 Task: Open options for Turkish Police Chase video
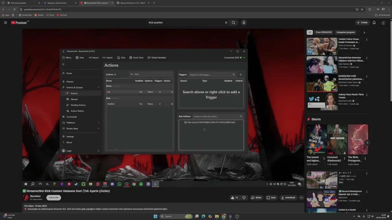(x=367, y=40)
